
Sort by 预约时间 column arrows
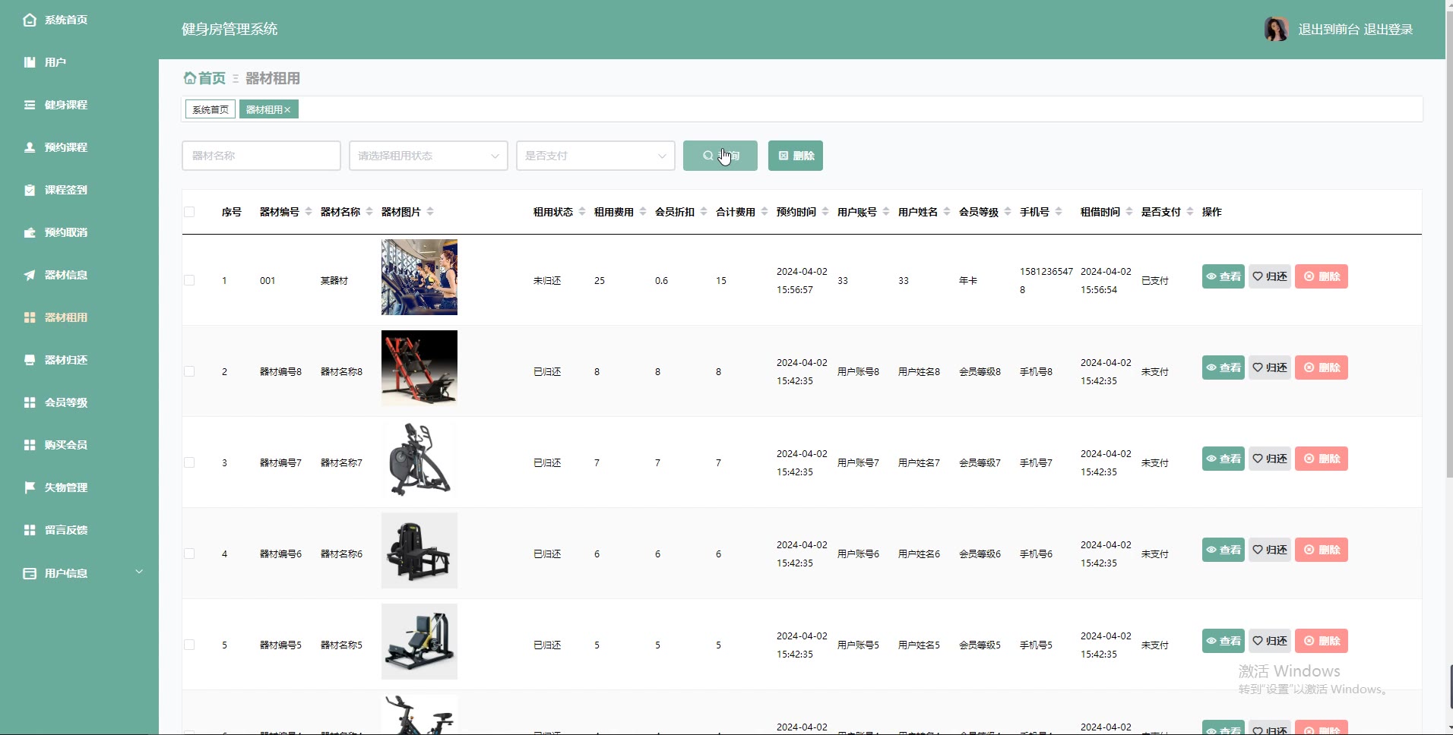coord(825,212)
